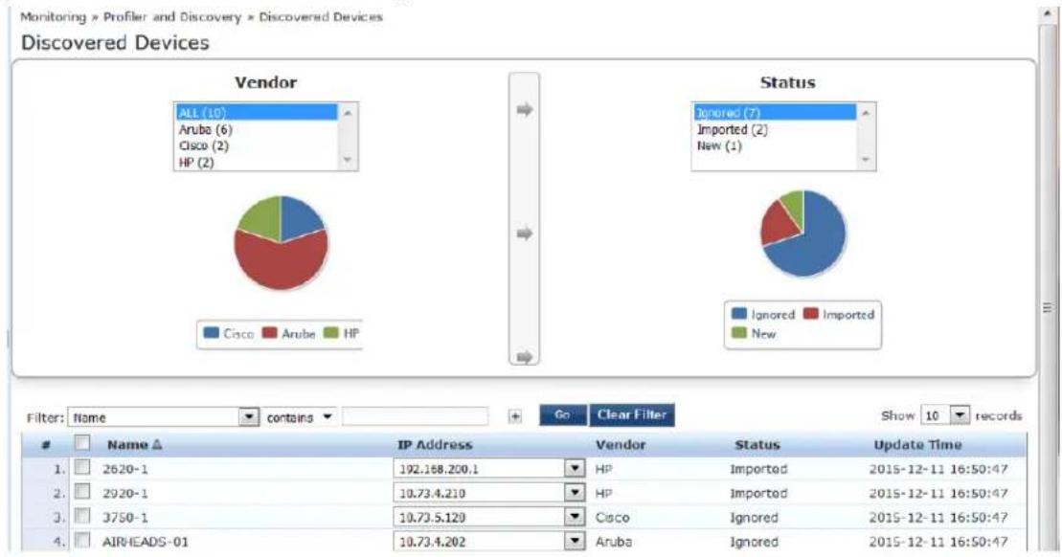Select ALL (10) in Vendor list
Image resolution: width=1062 pixels, height=557 pixels.
(256, 112)
